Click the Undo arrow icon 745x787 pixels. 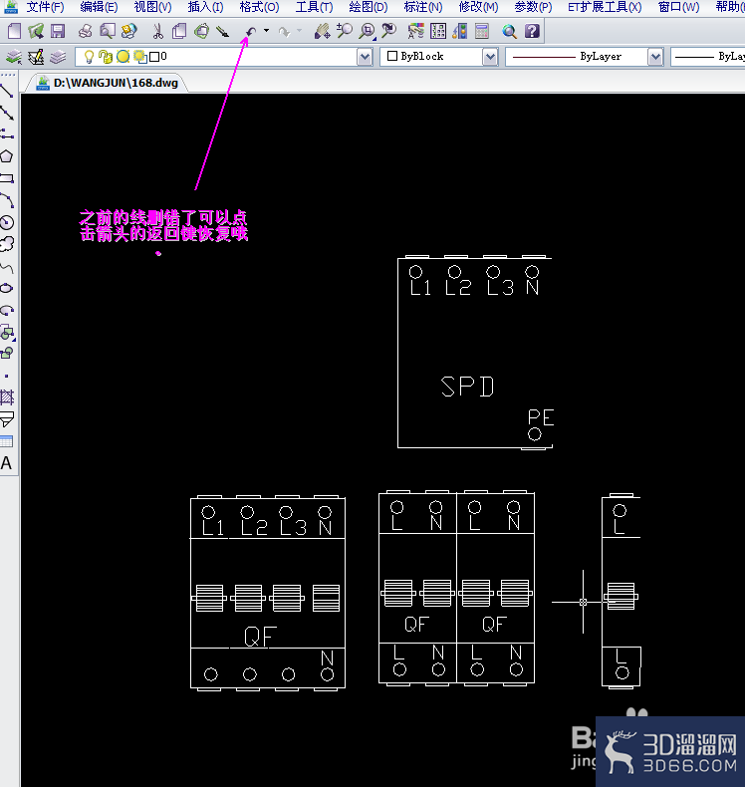click(x=251, y=32)
